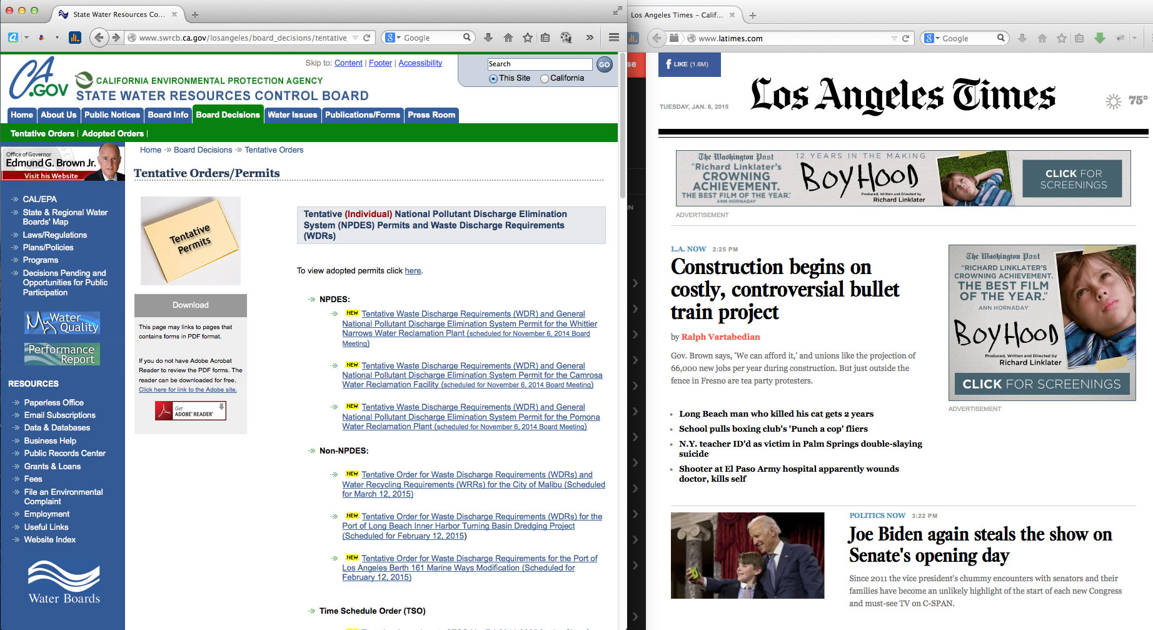Click the Performance Report sidebar banner
The width and height of the screenshot is (1153, 630).
[x=63, y=354]
